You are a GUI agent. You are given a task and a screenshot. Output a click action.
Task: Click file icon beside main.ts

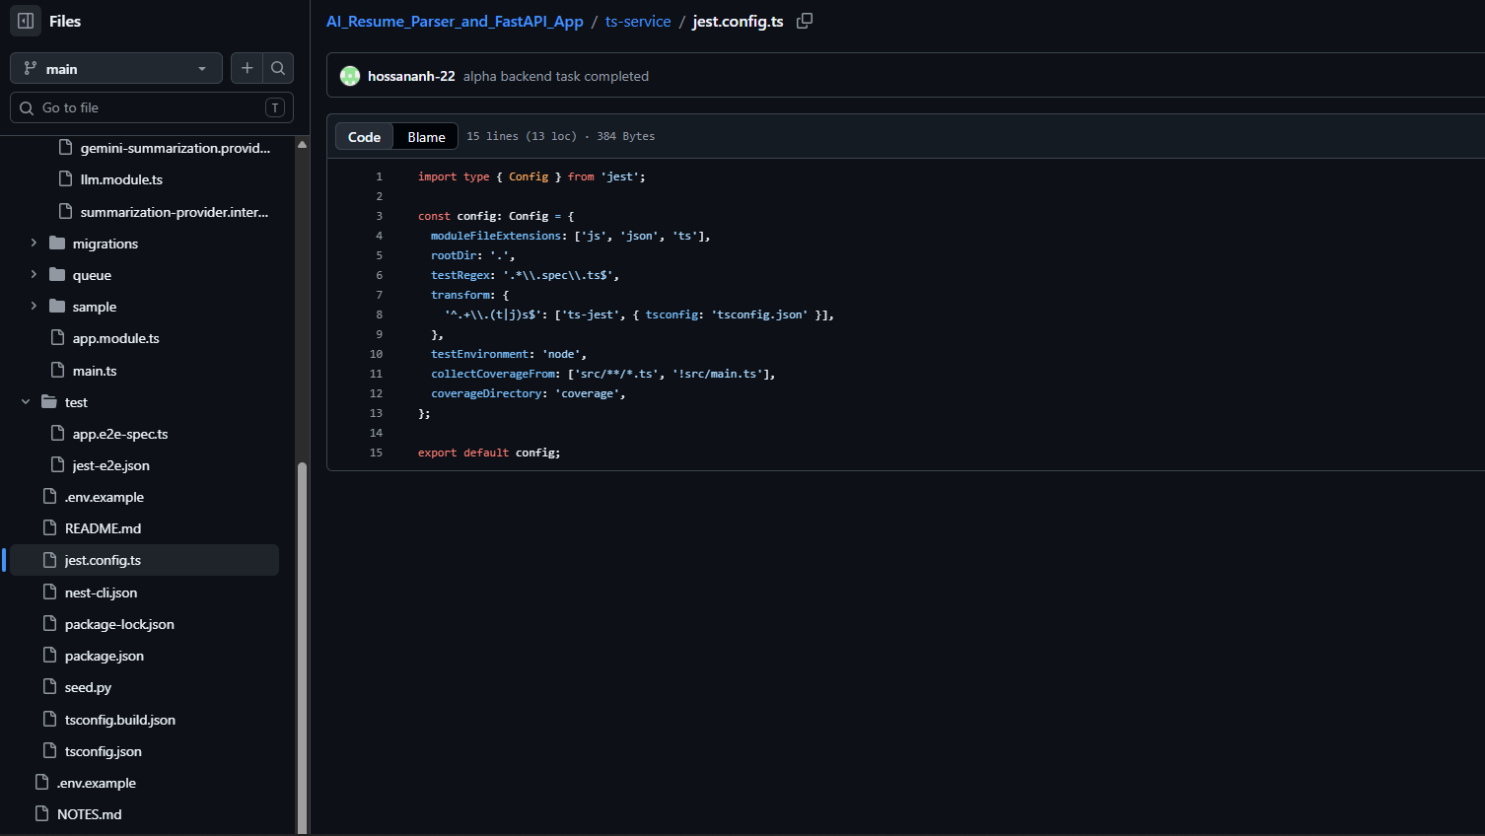(57, 370)
